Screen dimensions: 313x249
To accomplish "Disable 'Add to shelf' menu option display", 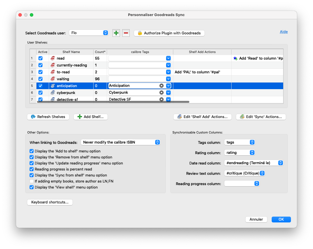I will click(x=32, y=151).
